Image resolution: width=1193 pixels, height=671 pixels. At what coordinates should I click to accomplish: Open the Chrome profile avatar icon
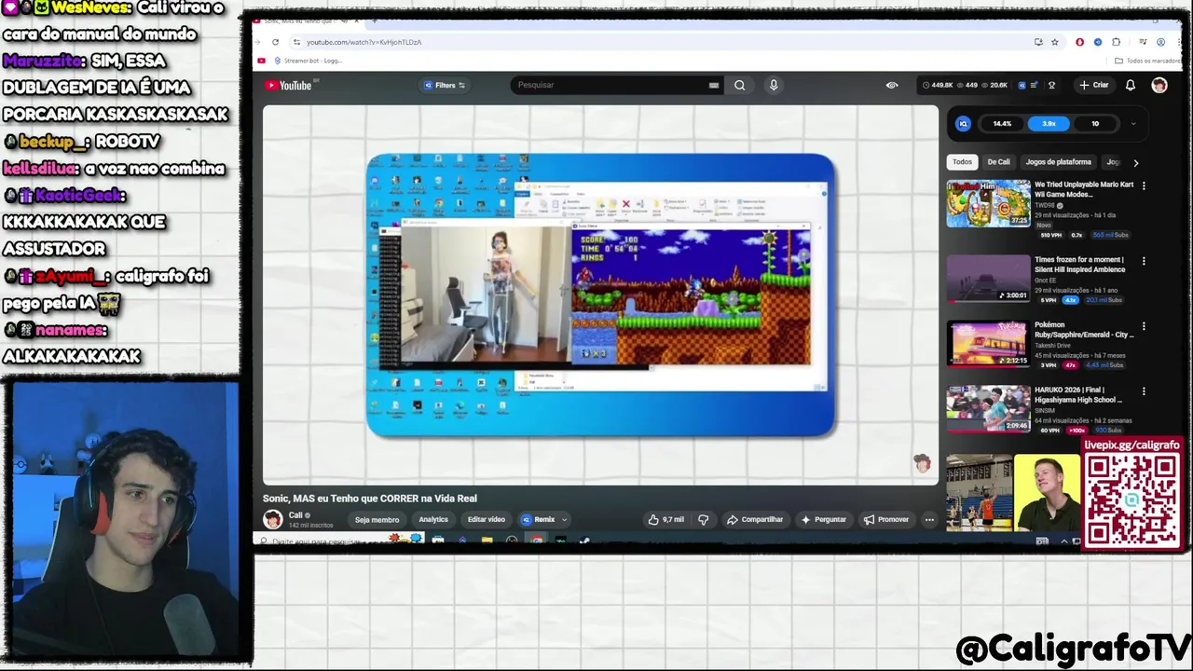[1160, 42]
